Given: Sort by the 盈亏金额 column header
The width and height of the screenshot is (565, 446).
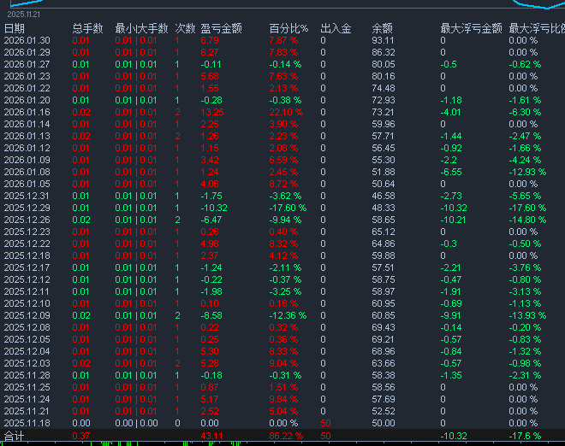Looking at the screenshot, I should pos(220,28).
